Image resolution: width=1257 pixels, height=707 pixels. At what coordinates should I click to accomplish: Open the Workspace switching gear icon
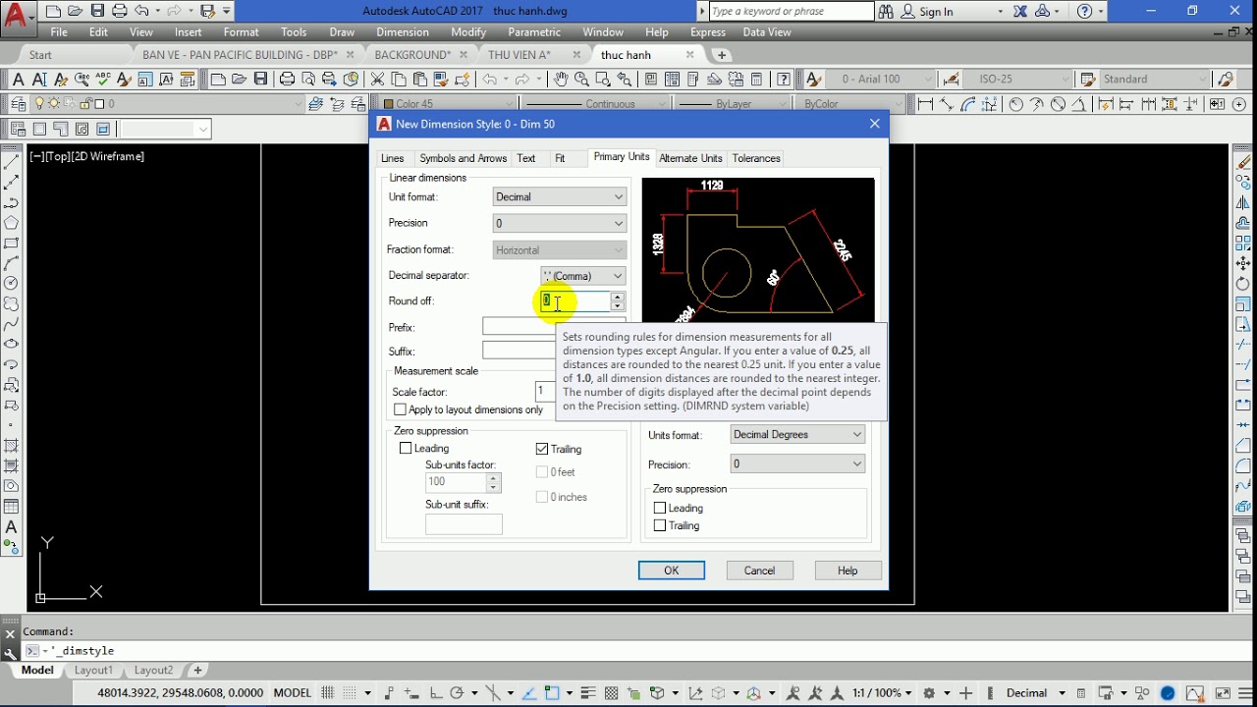pyautogui.click(x=931, y=693)
